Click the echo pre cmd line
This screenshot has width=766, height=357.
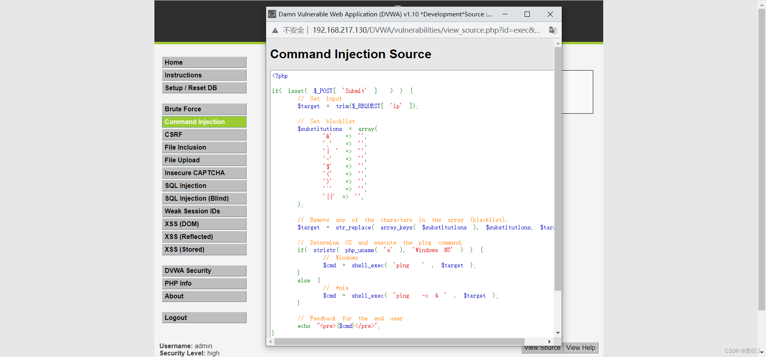[x=339, y=326]
